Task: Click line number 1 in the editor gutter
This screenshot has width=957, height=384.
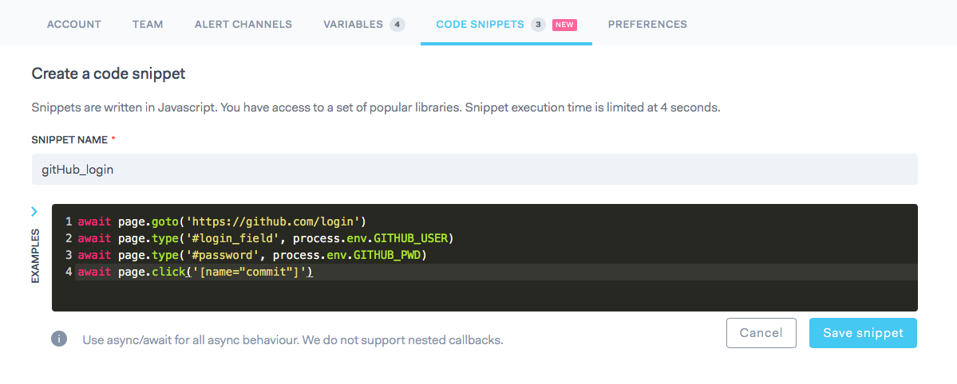Action: [x=69, y=221]
